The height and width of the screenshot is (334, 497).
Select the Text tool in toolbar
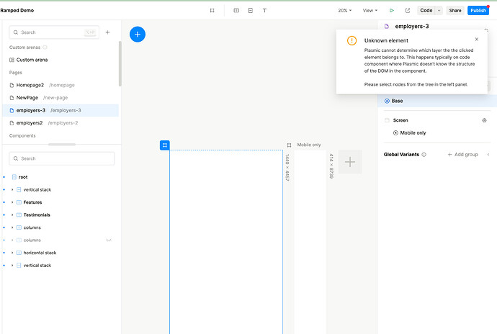pyautogui.click(x=264, y=11)
